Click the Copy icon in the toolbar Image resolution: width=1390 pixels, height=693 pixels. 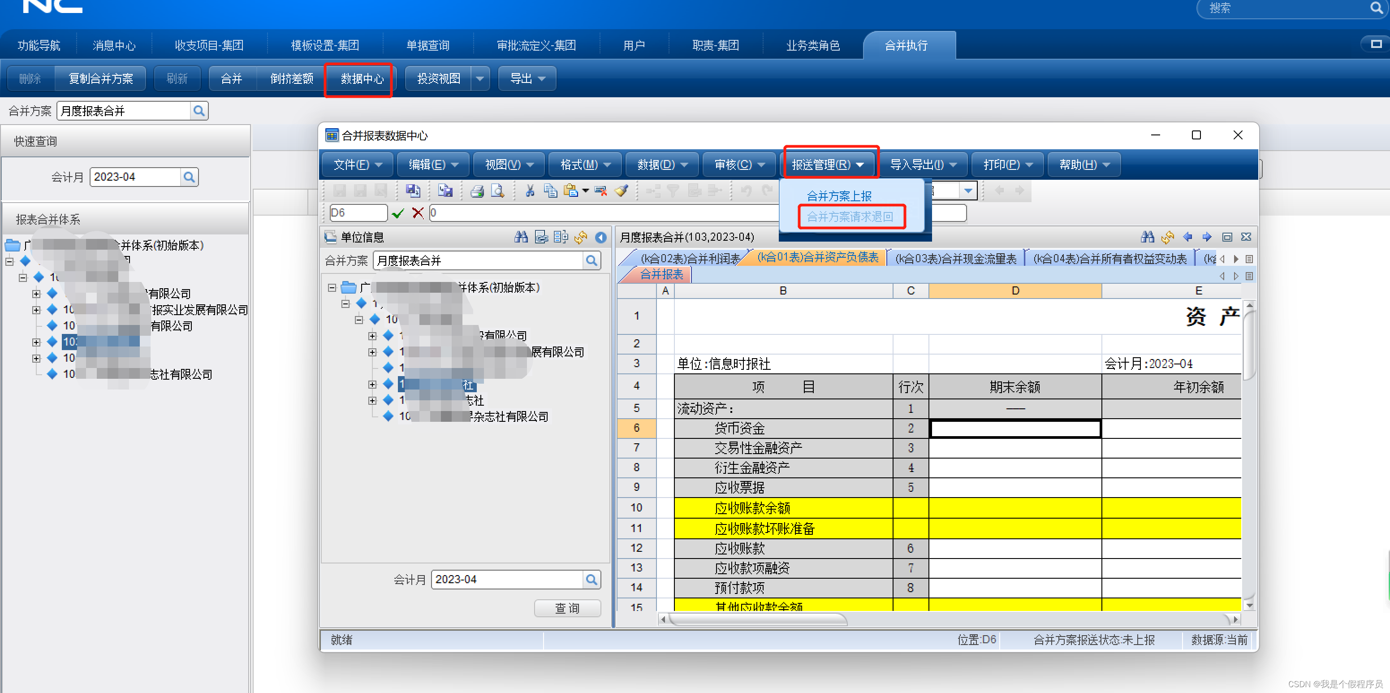pos(550,191)
